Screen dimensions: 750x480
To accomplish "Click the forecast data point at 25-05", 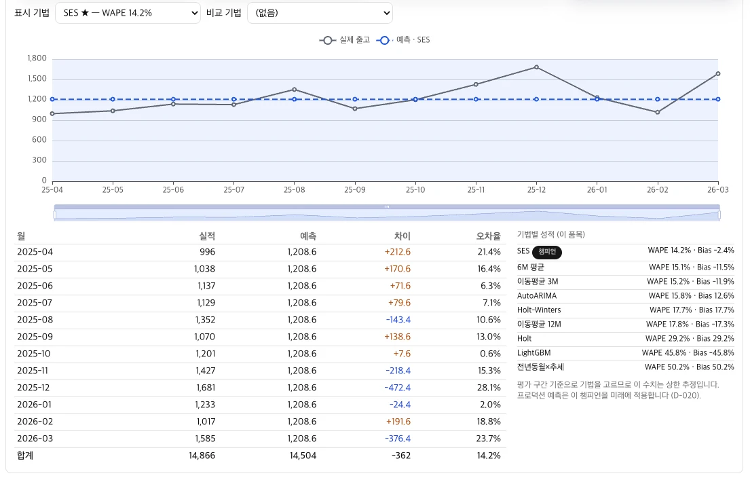I will click(113, 100).
